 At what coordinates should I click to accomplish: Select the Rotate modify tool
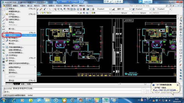[x=181, y=35]
